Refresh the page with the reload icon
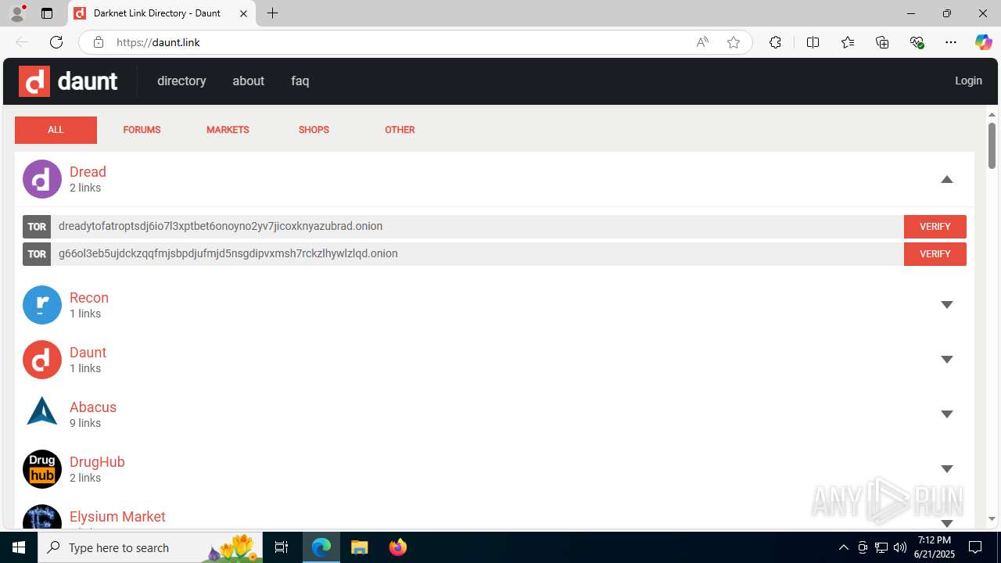 point(56,42)
